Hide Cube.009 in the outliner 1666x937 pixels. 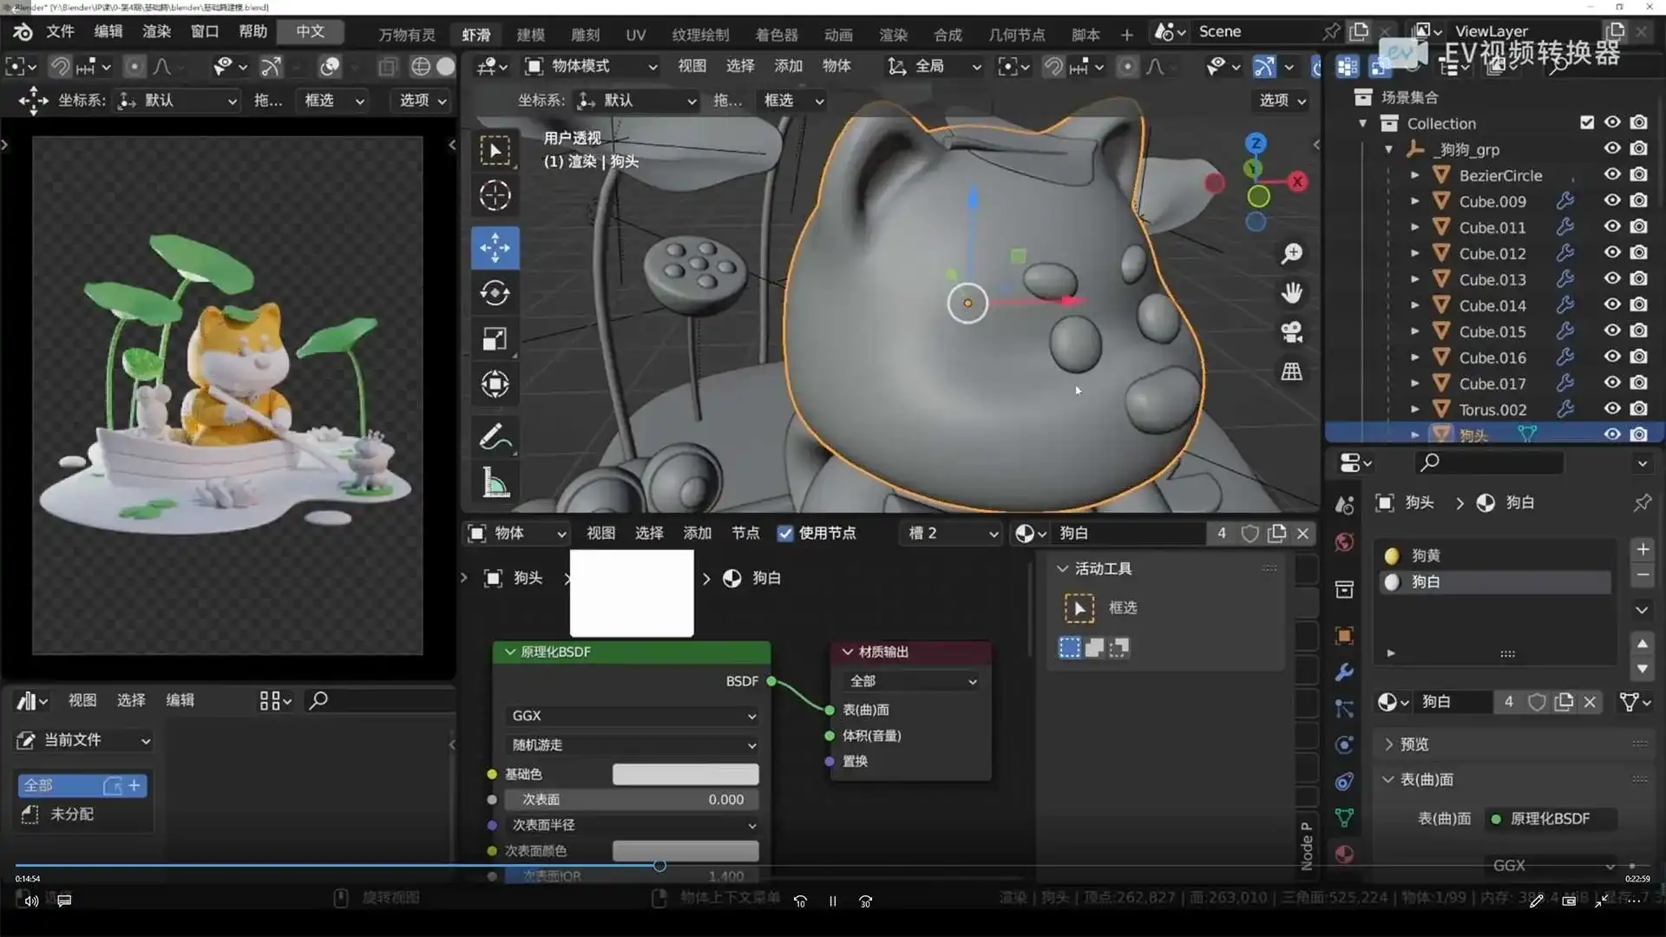[1612, 200]
